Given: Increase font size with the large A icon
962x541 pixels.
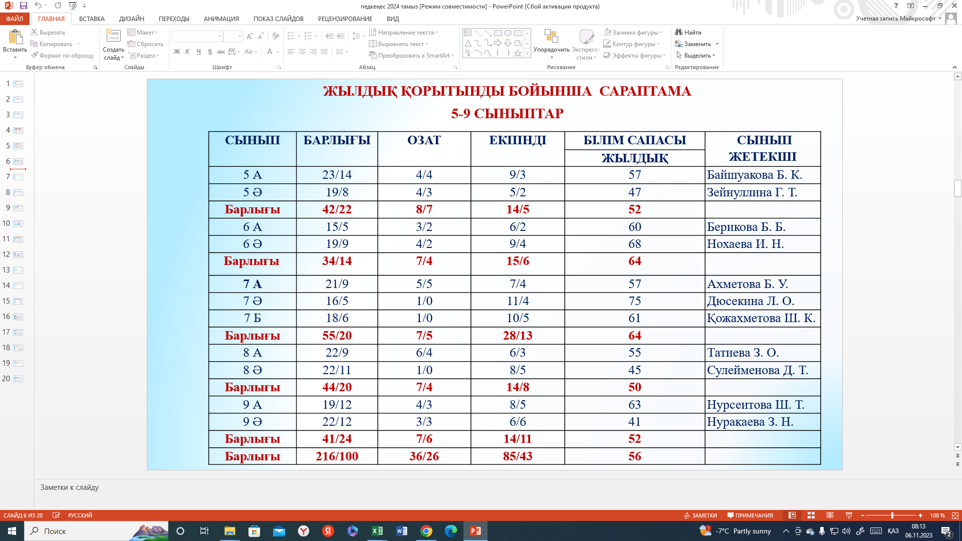Looking at the screenshot, I should (250, 36).
